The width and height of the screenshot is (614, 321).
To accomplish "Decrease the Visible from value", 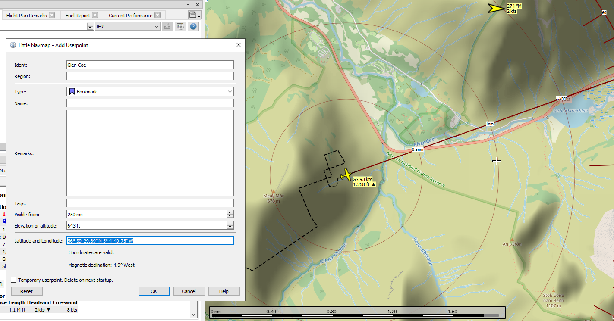I will pyautogui.click(x=230, y=216).
